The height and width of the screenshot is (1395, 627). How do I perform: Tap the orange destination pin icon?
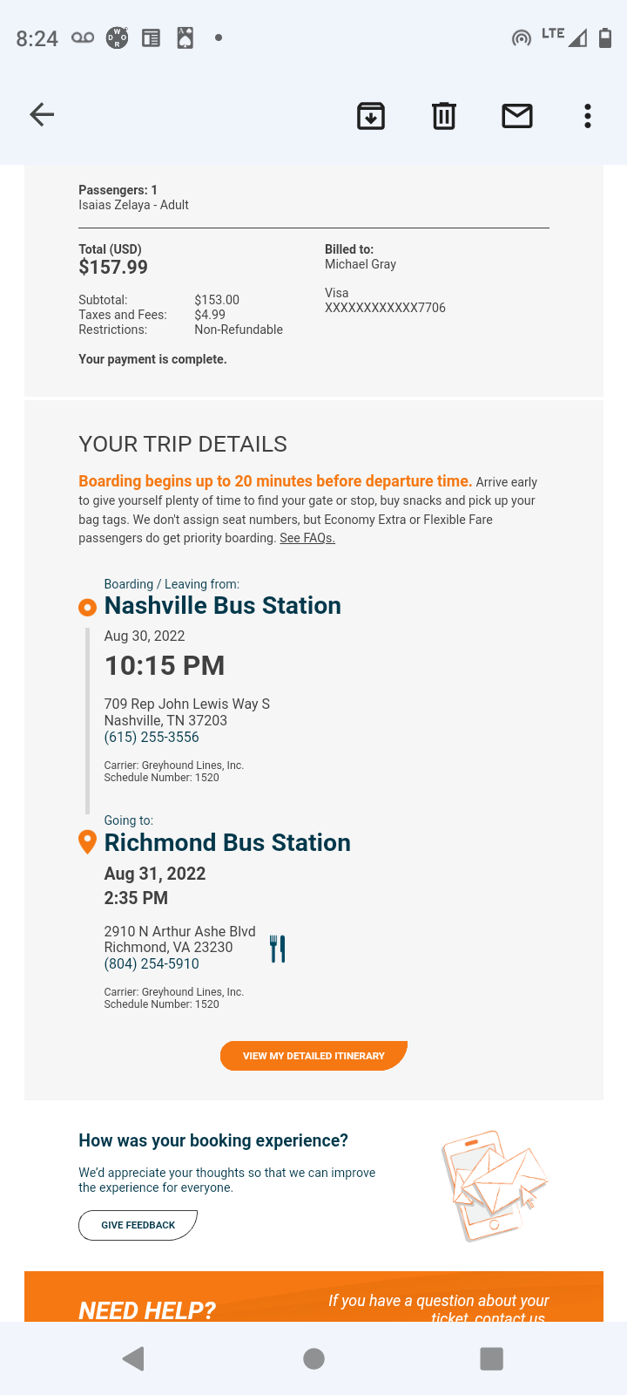point(87,842)
